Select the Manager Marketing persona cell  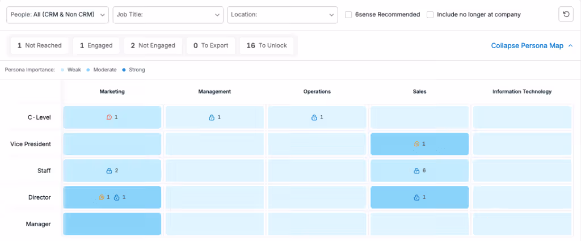(x=112, y=224)
